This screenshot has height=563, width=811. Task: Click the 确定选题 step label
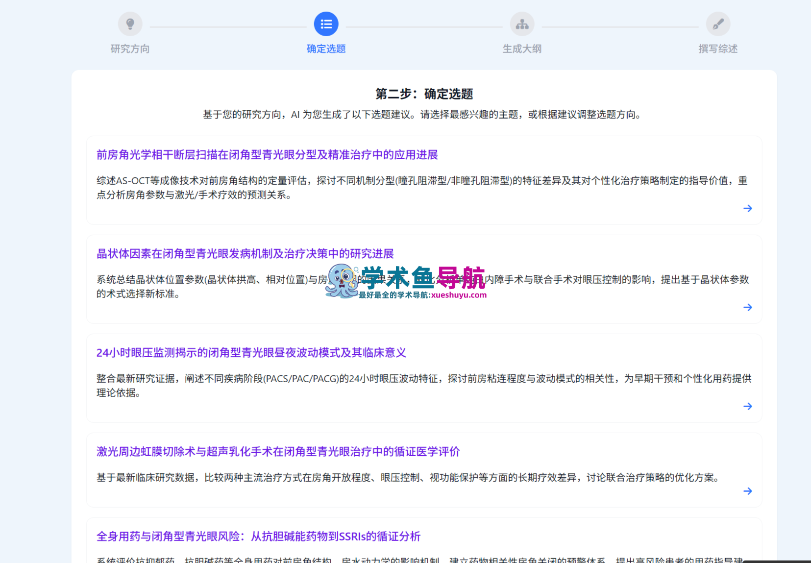click(326, 49)
